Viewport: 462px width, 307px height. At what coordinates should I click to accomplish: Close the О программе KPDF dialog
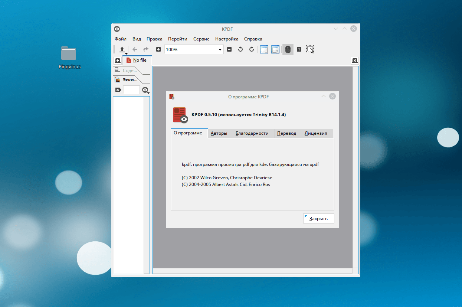[x=332, y=96]
